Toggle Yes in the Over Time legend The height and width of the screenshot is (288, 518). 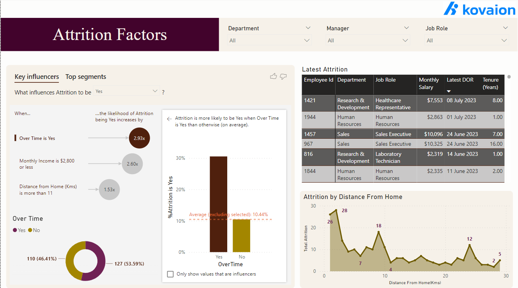pyautogui.click(x=19, y=230)
